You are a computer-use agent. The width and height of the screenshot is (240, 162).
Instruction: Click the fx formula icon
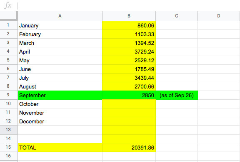[x=8, y=5]
